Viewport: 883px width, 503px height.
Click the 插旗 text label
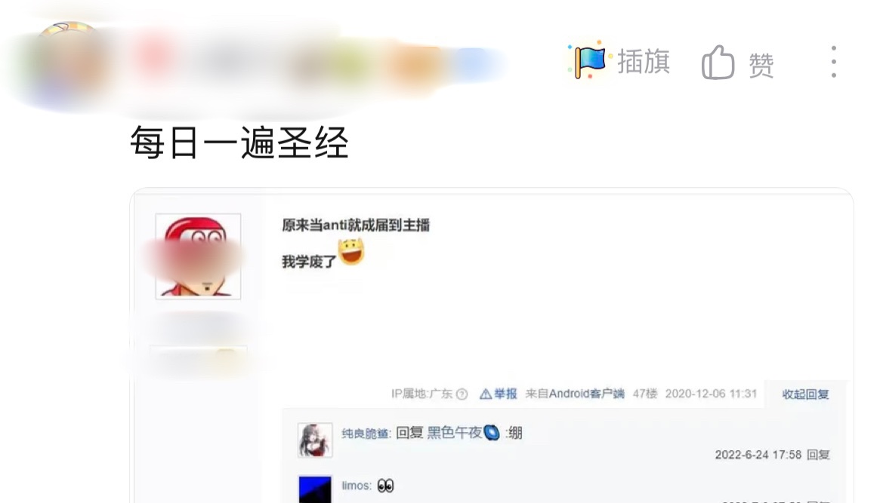pyautogui.click(x=644, y=61)
